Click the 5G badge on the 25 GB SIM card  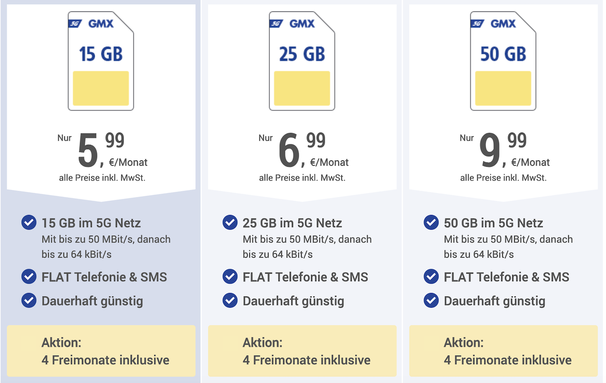click(x=276, y=23)
